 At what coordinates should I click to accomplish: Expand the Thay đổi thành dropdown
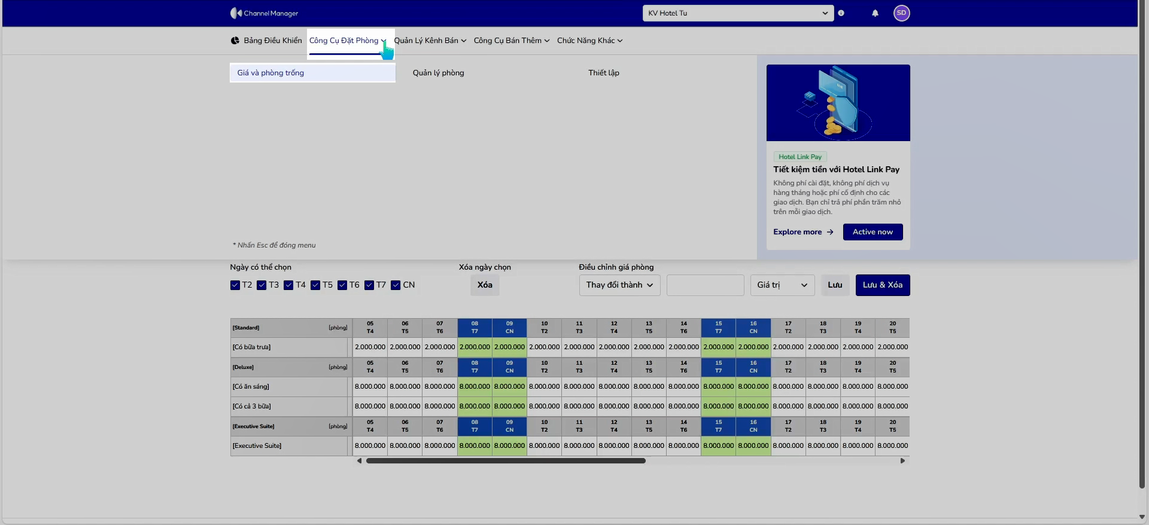coord(619,285)
